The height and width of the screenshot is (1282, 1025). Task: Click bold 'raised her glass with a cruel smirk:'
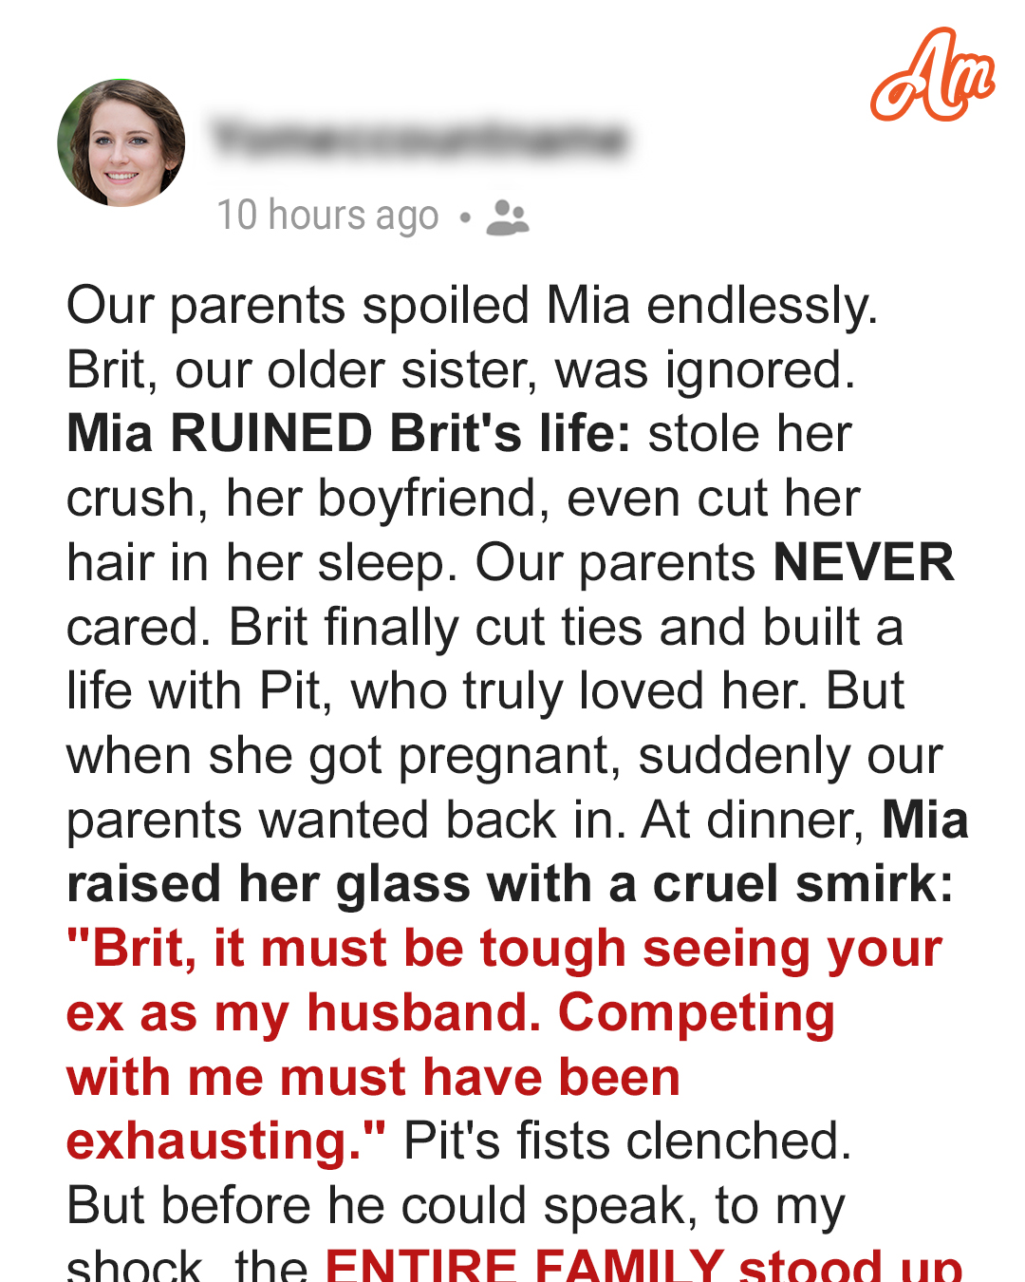pyautogui.click(x=510, y=884)
